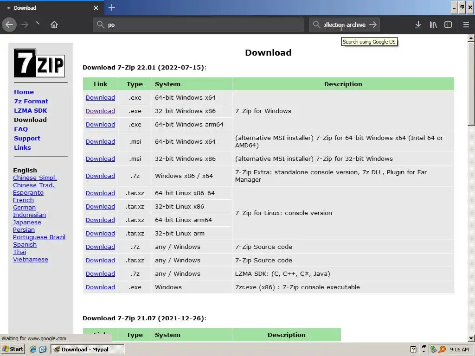
Task: Download .exe for 64-bit Windows x64
Action: point(100,97)
